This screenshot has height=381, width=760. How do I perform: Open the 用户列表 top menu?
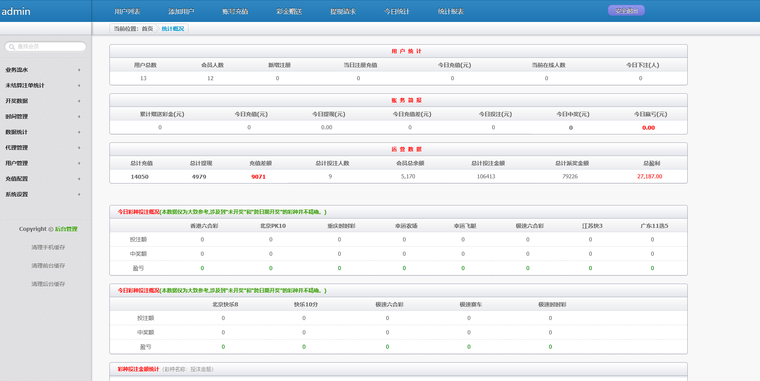click(x=127, y=12)
